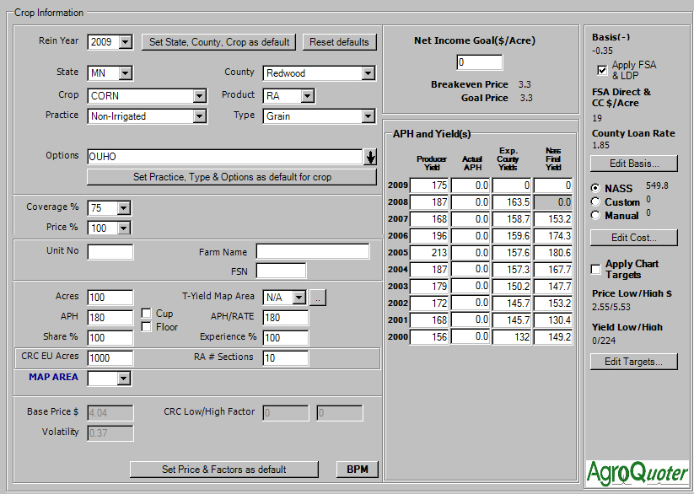Click the AgroQuoter logo
694x494 pixels.
click(x=638, y=473)
